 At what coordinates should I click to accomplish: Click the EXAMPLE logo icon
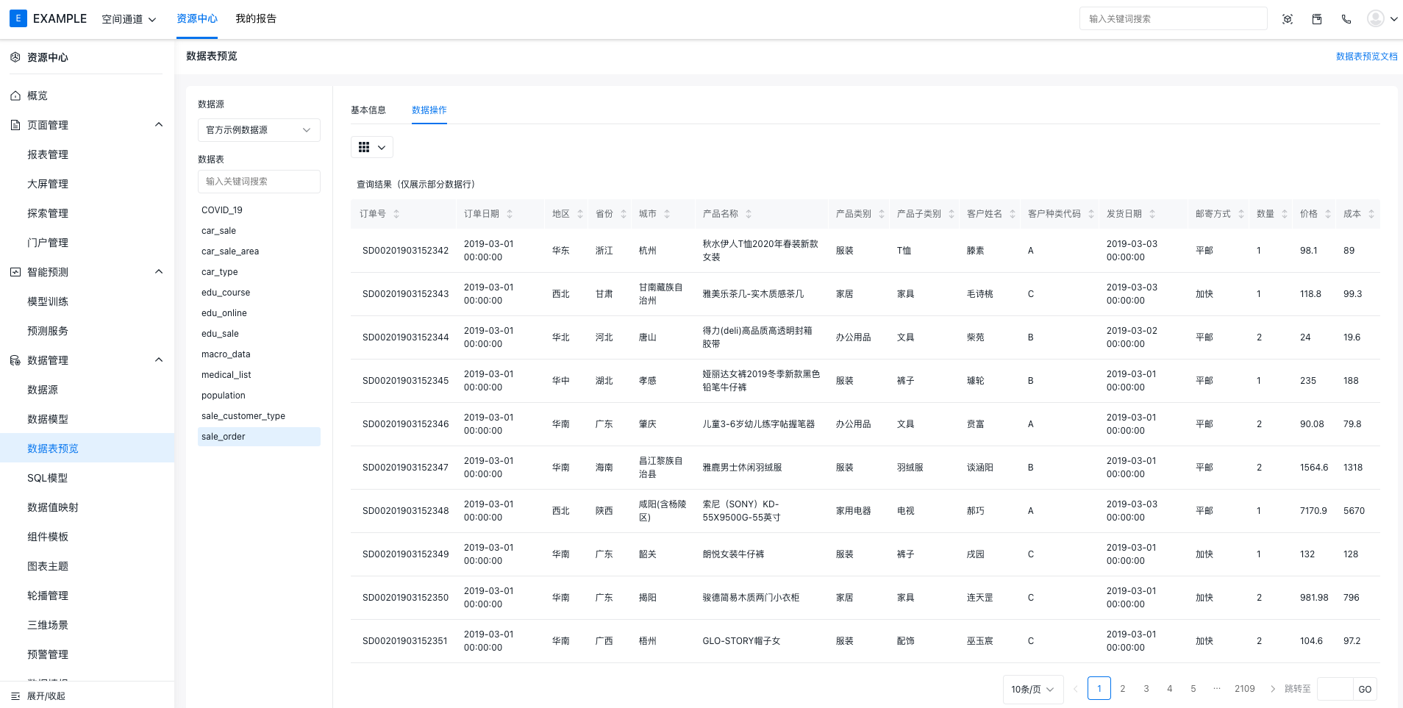[x=18, y=18]
